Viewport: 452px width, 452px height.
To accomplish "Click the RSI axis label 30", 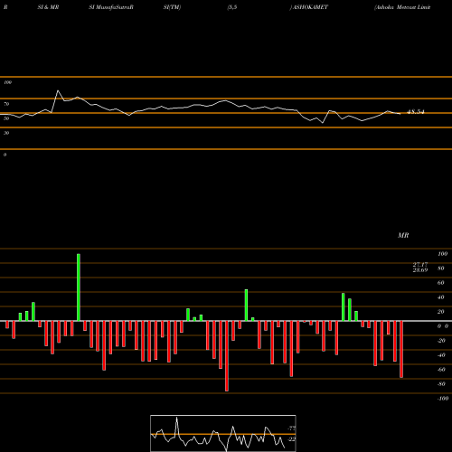I will click(x=6, y=133).
